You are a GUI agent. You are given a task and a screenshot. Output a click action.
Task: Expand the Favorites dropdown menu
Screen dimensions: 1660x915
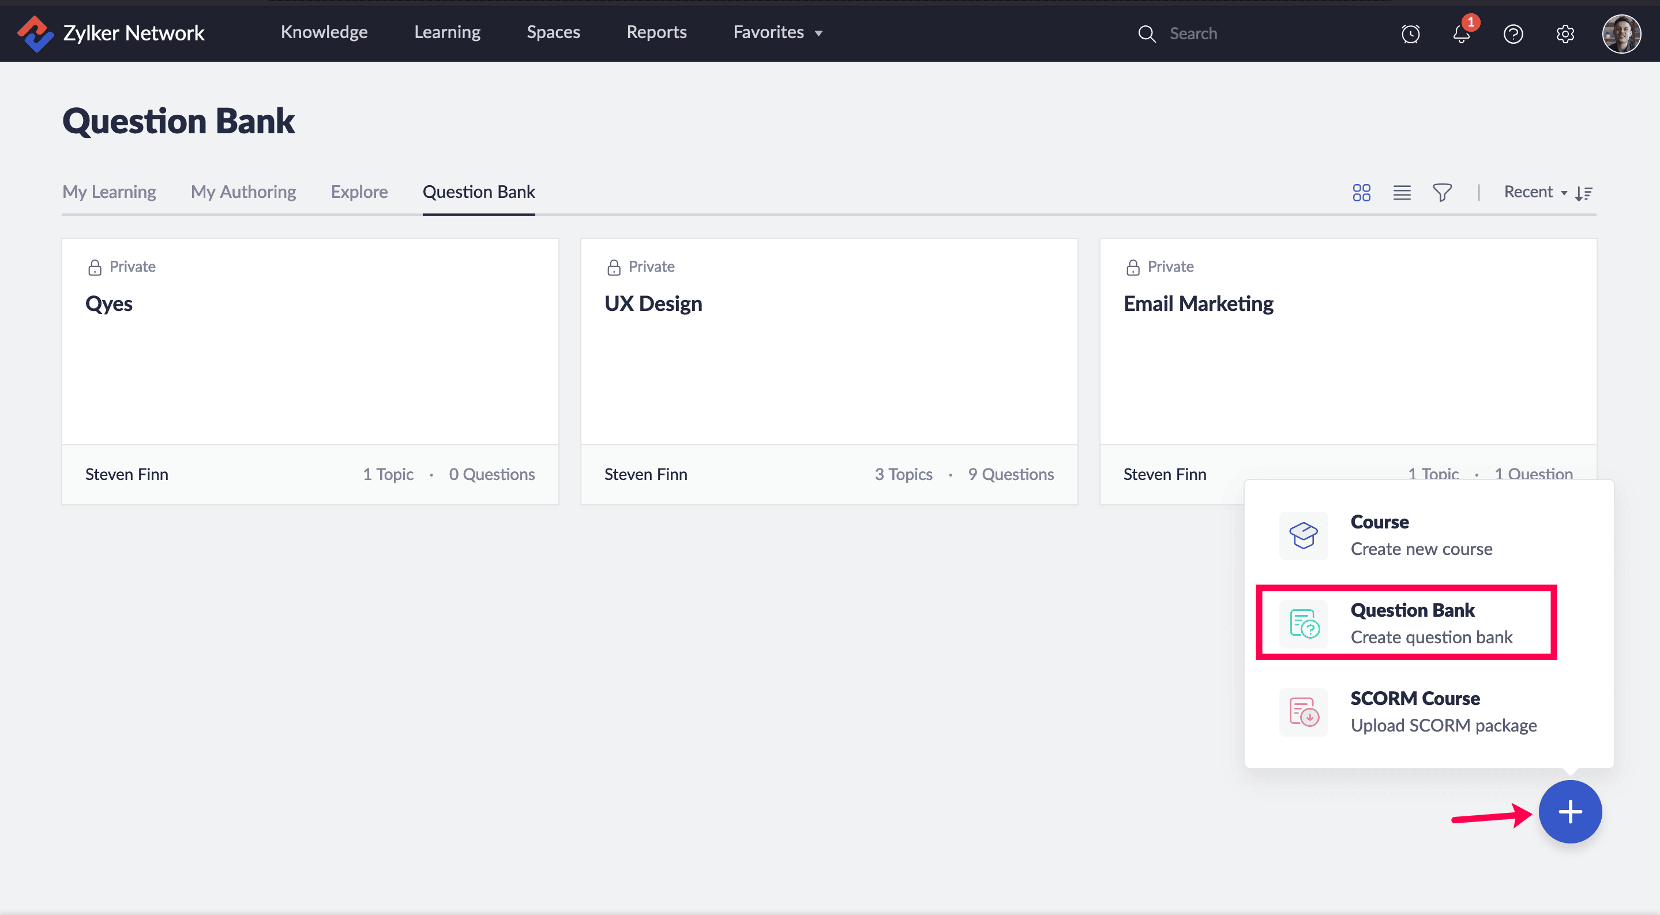click(x=777, y=32)
